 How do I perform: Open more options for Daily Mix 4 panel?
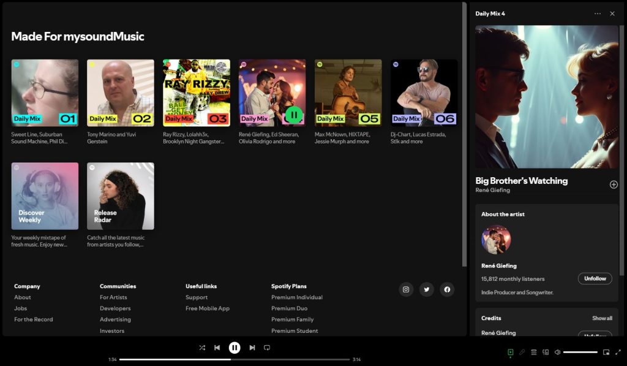pos(598,13)
